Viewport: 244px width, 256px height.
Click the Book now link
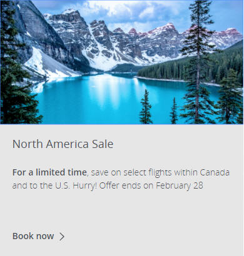click(x=33, y=236)
